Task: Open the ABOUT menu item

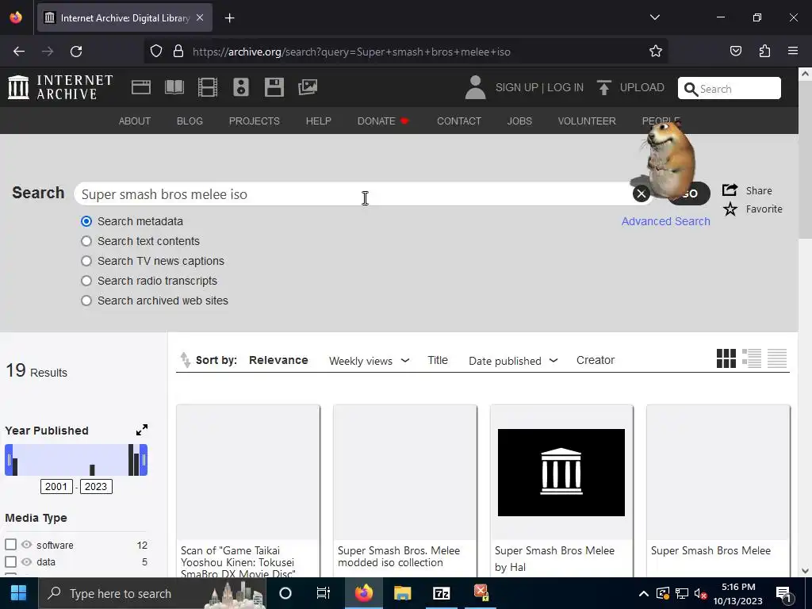Action: 135,121
